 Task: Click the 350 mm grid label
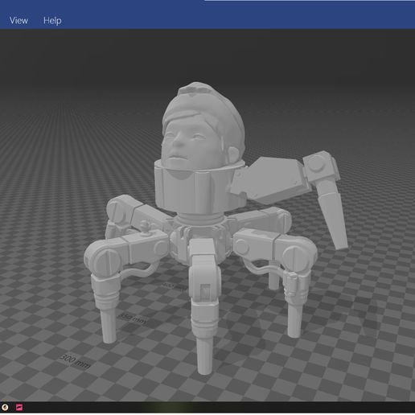point(132,318)
